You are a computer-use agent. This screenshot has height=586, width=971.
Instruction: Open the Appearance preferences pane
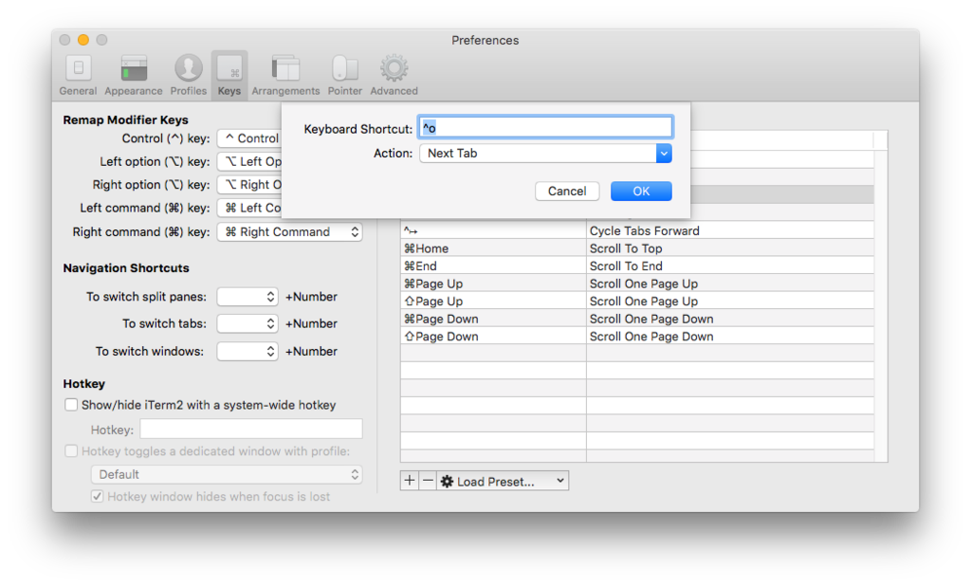pos(133,75)
